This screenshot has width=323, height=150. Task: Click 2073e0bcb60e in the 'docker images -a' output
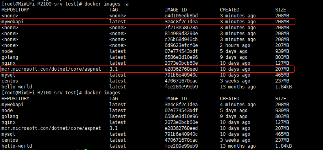[x=181, y=63]
